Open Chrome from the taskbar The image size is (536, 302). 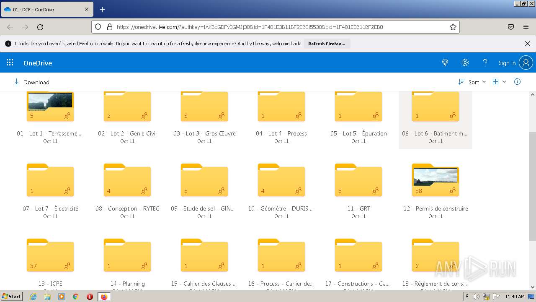(75, 297)
